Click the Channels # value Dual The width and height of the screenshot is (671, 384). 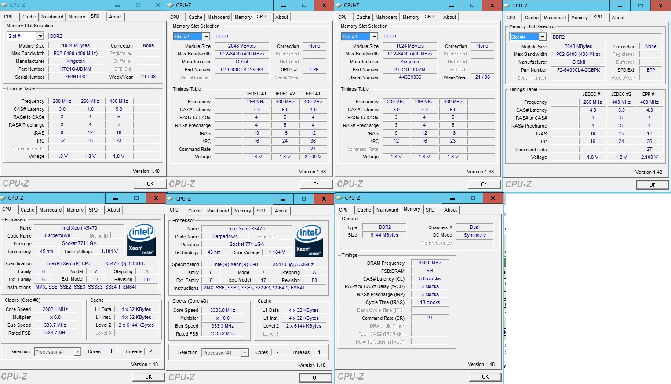(475, 227)
